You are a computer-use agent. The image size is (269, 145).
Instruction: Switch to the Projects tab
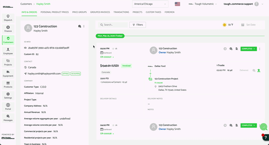137,12
